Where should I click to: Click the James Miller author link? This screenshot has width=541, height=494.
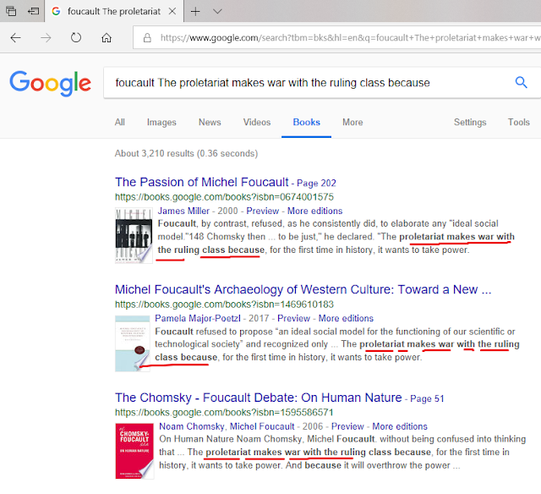(183, 211)
